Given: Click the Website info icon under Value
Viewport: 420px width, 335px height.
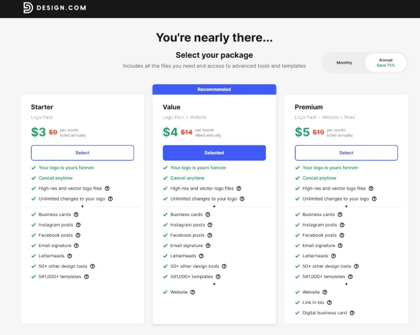Looking at the screenshot, I should [192, 292].
